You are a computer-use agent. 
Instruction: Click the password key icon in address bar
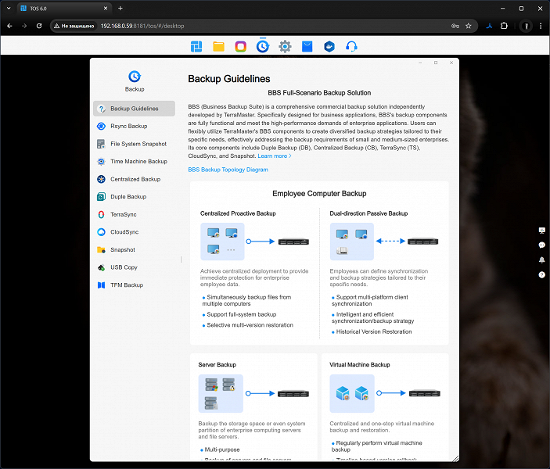click(x=455, y=26)
